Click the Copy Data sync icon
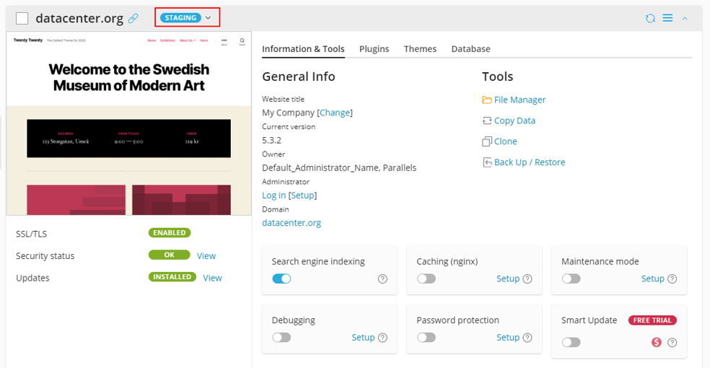 pyautogui.click(x=487, y=121)
